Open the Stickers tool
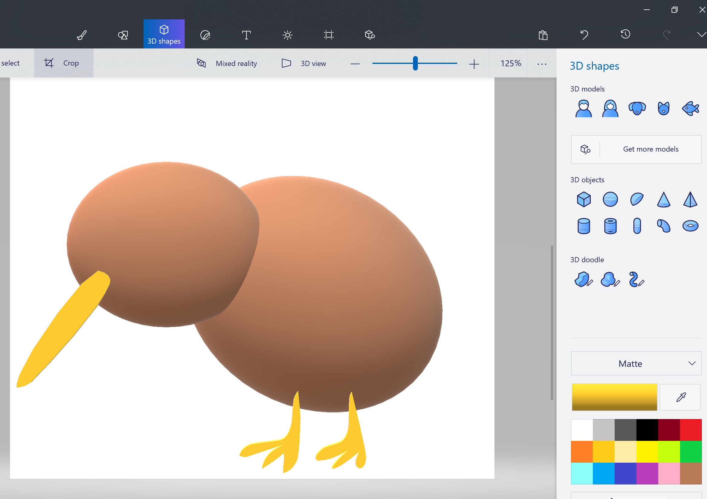This screenshot has height=499, width=707. pos(205,35)
